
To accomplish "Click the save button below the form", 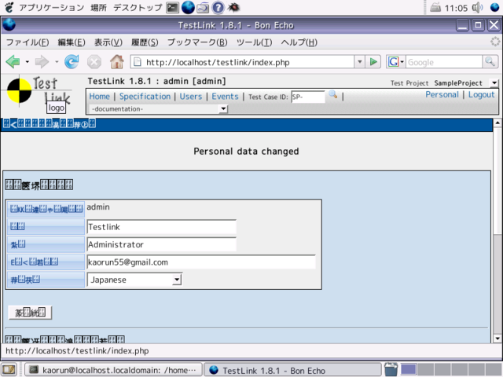I will (30, 313).
